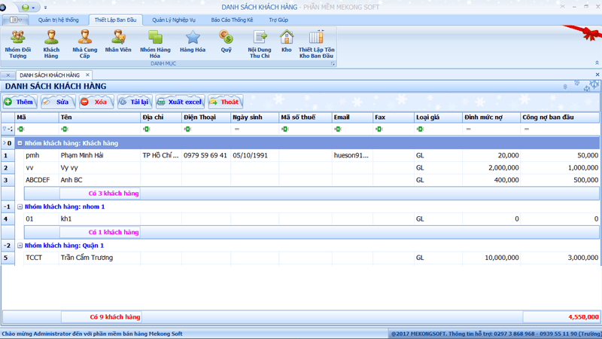Click Thêm button to add customer

(20, 102)
